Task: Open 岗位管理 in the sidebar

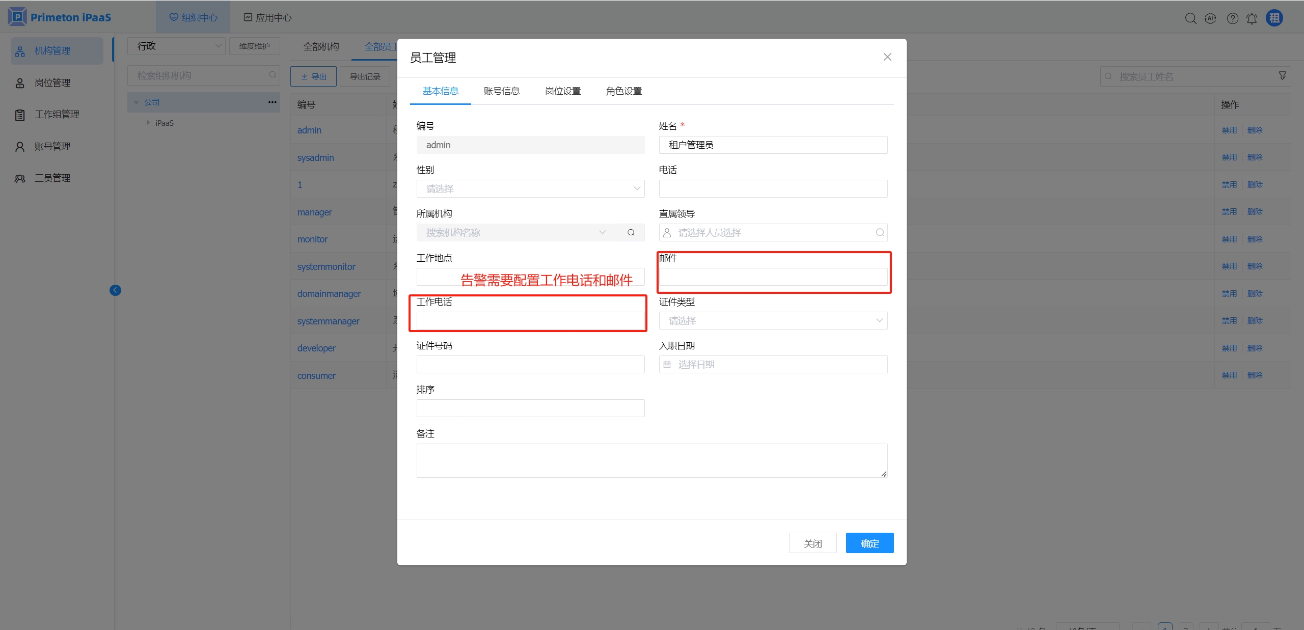Action: (52, 83)
